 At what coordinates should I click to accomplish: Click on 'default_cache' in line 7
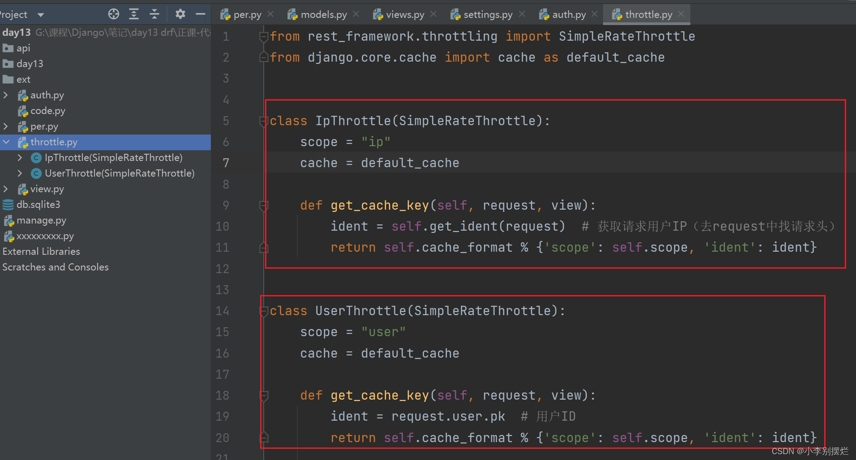[x=410, y=163]
